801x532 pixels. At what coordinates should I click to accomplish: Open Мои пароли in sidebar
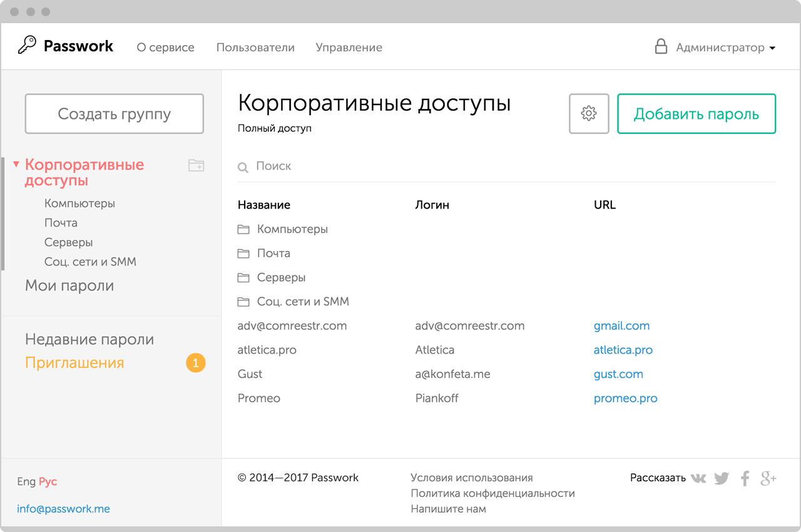point(69,286)
